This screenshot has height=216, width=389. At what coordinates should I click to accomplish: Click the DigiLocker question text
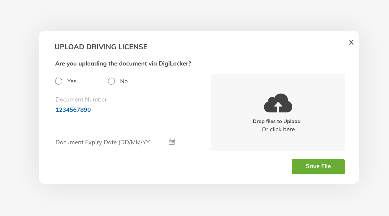coord(123,63)
